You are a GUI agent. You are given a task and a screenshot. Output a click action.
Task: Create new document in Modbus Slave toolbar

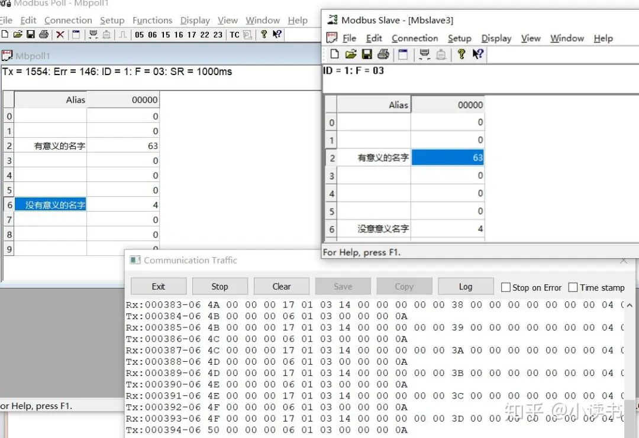pyautogui.click(x=334, y=54)
